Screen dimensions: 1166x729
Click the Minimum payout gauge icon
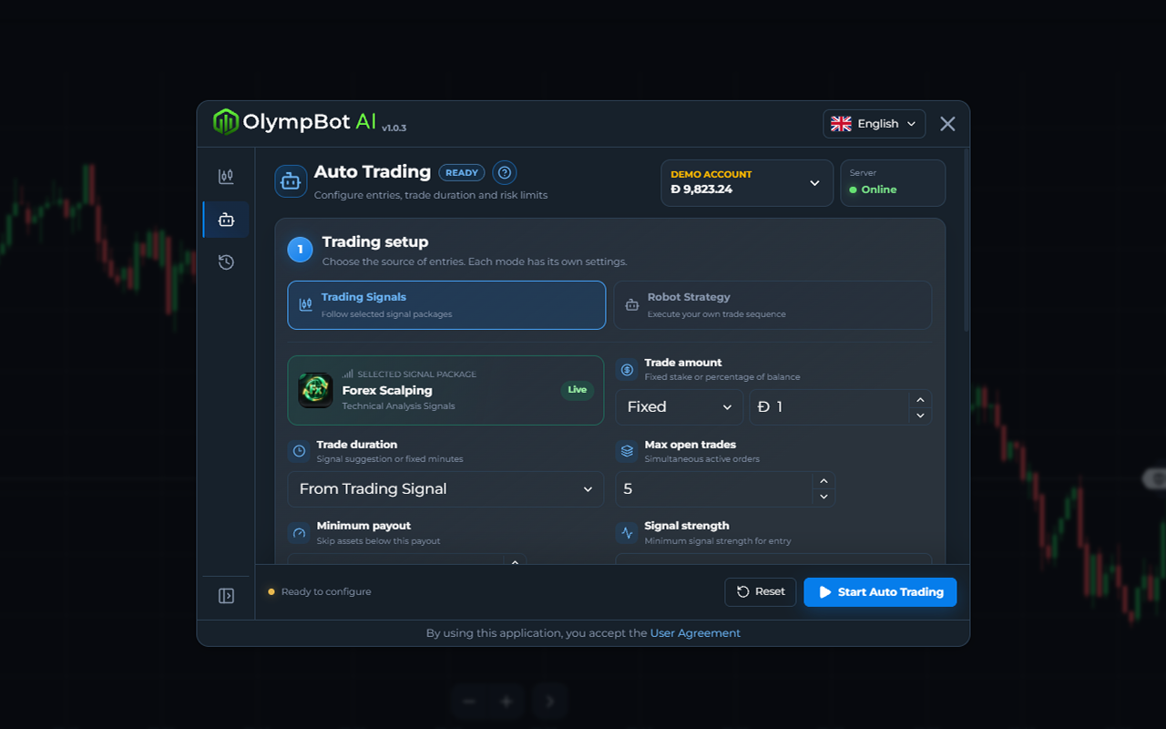click(299, 533)
